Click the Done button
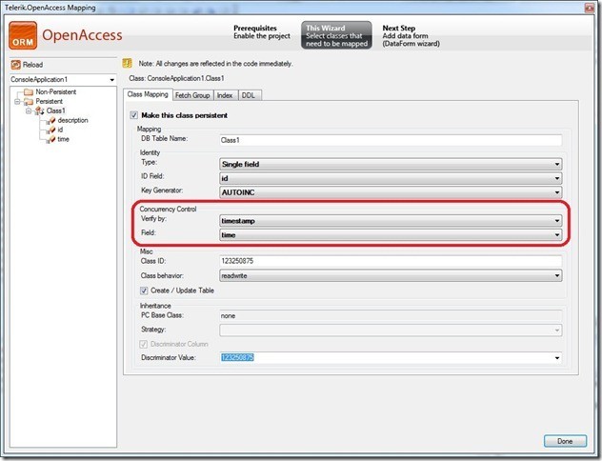The height and width of the screenshot is (461, 602). point(565,441)
